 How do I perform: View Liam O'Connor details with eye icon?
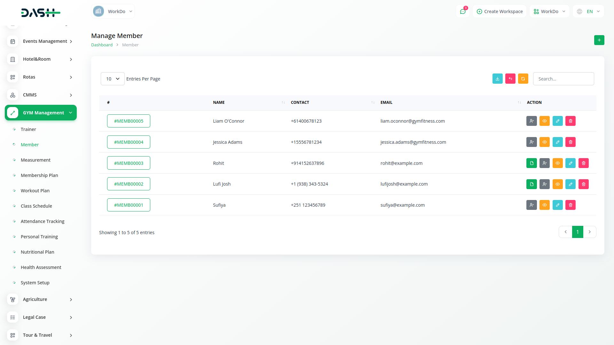coord(544,121)
